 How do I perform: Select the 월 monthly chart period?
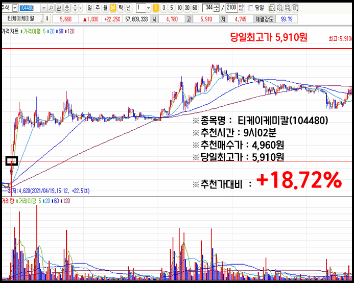click(x=105, y=8)
